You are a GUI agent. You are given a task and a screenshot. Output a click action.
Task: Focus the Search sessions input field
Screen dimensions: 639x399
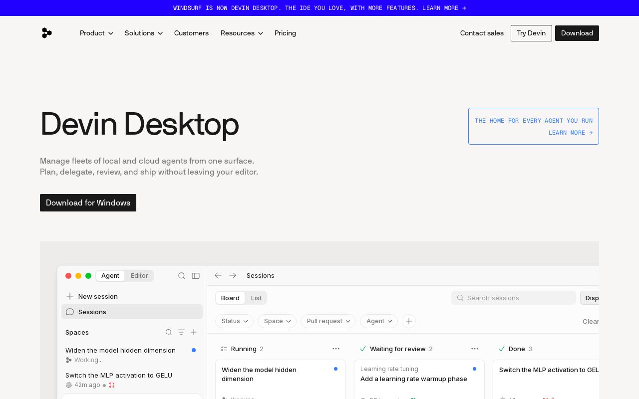point(514,298)
